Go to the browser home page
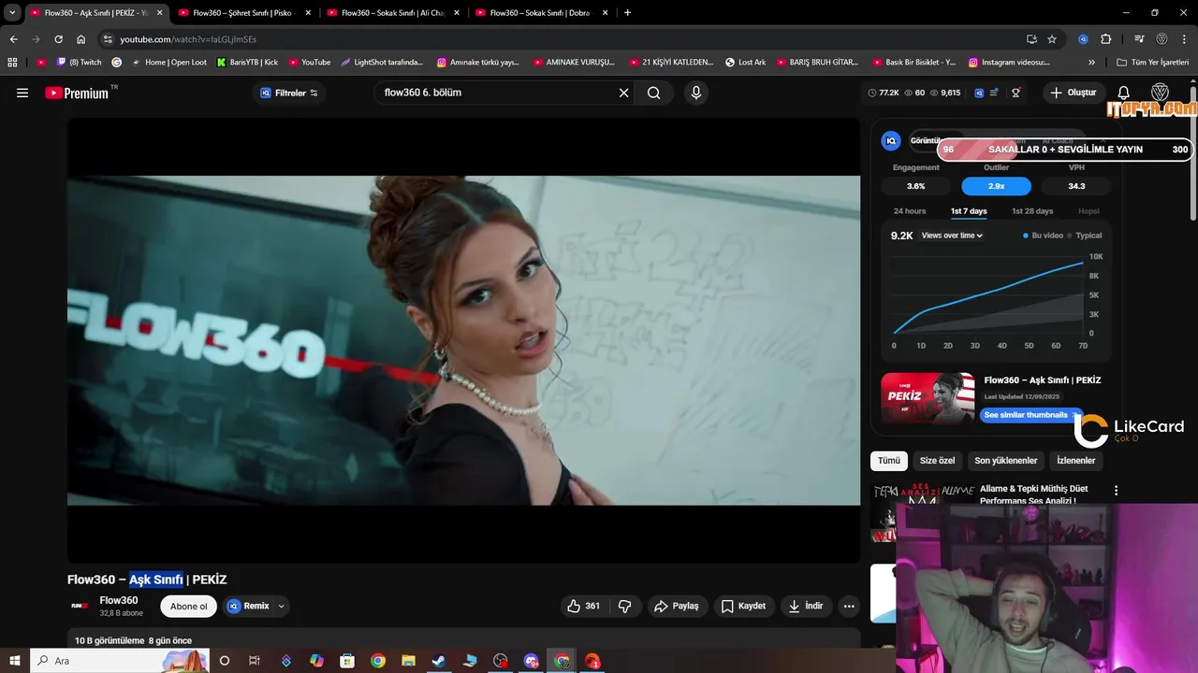Viewport: 1198px width, 673px height. pos(80,39)
